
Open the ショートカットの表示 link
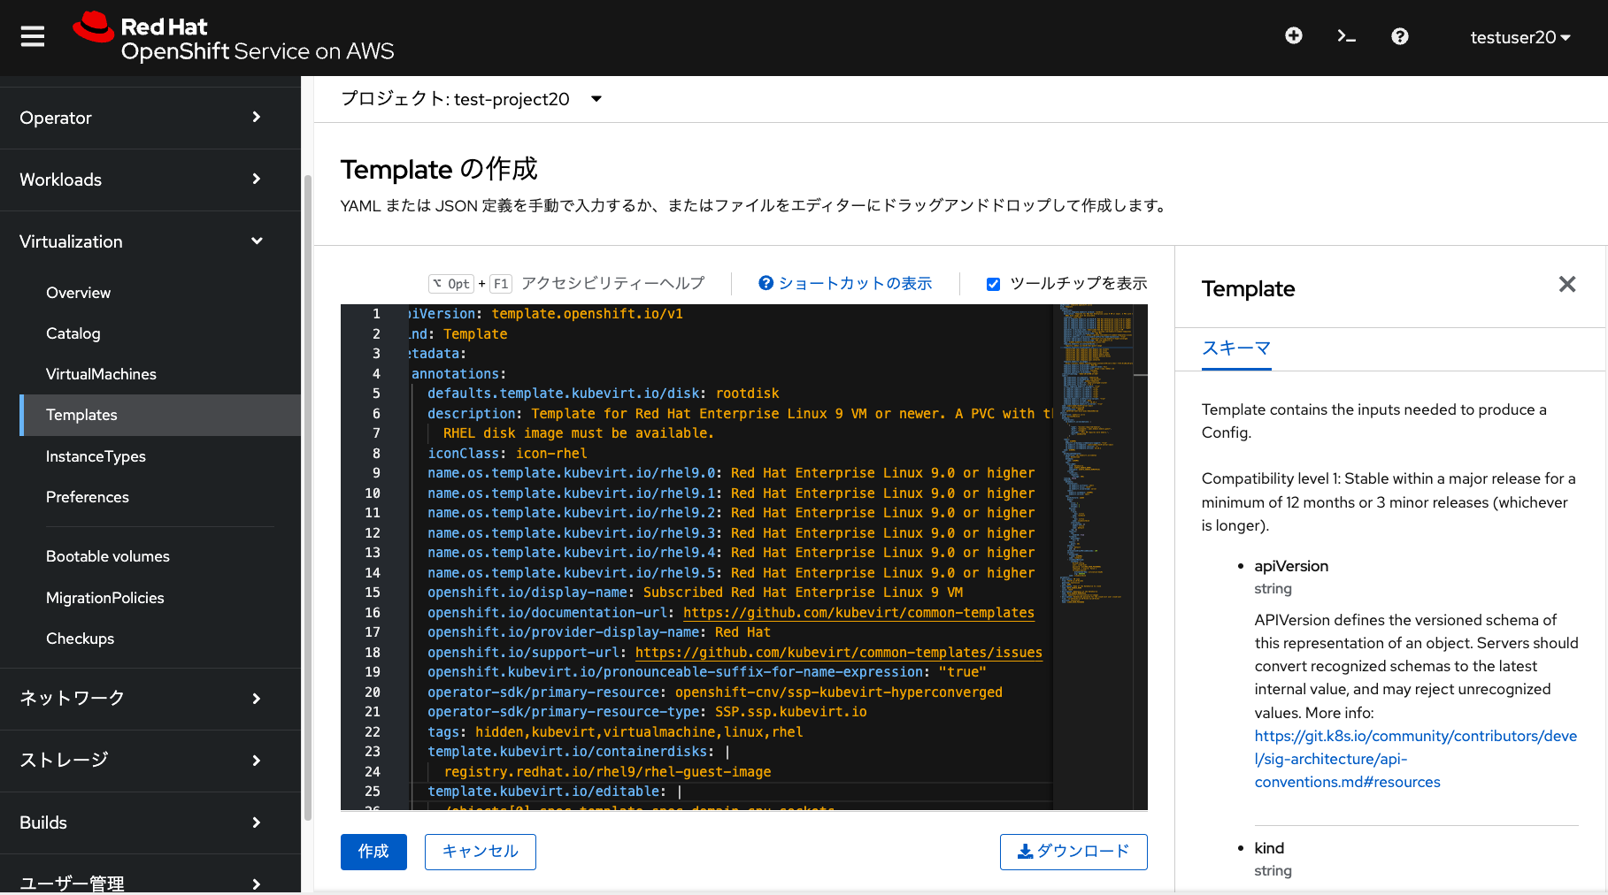point(855,283)
